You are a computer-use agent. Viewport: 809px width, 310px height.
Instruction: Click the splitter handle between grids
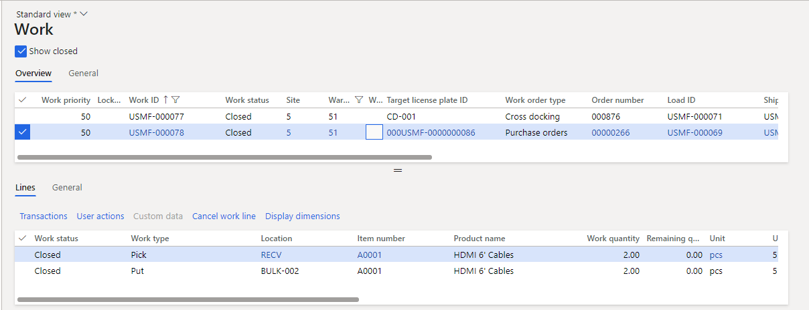(x=398, y=171)
